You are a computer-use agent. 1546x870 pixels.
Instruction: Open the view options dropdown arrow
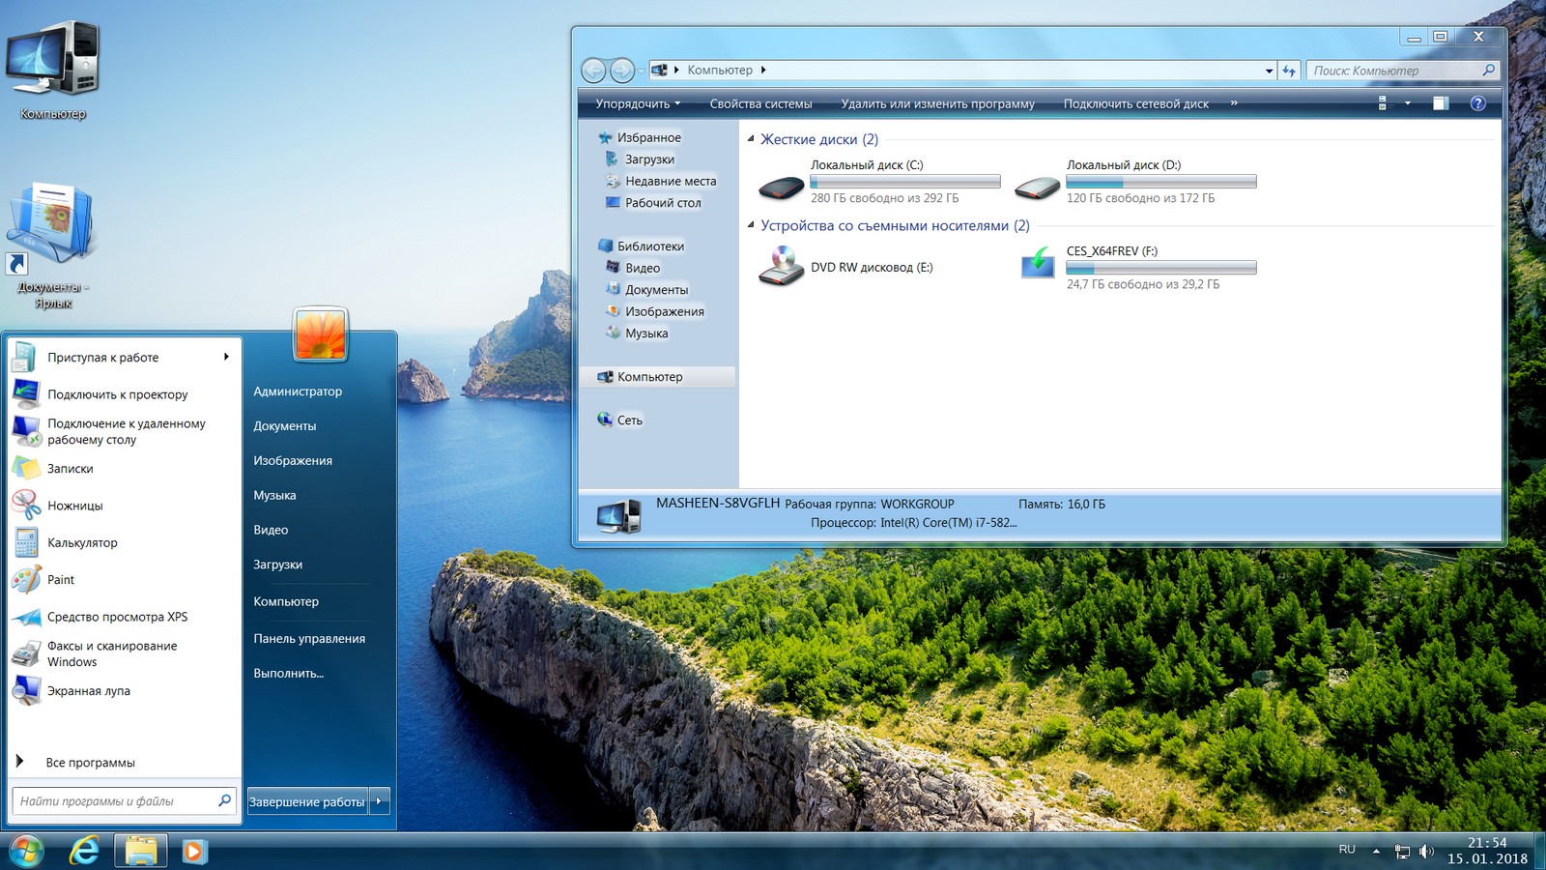point(1407,103)
